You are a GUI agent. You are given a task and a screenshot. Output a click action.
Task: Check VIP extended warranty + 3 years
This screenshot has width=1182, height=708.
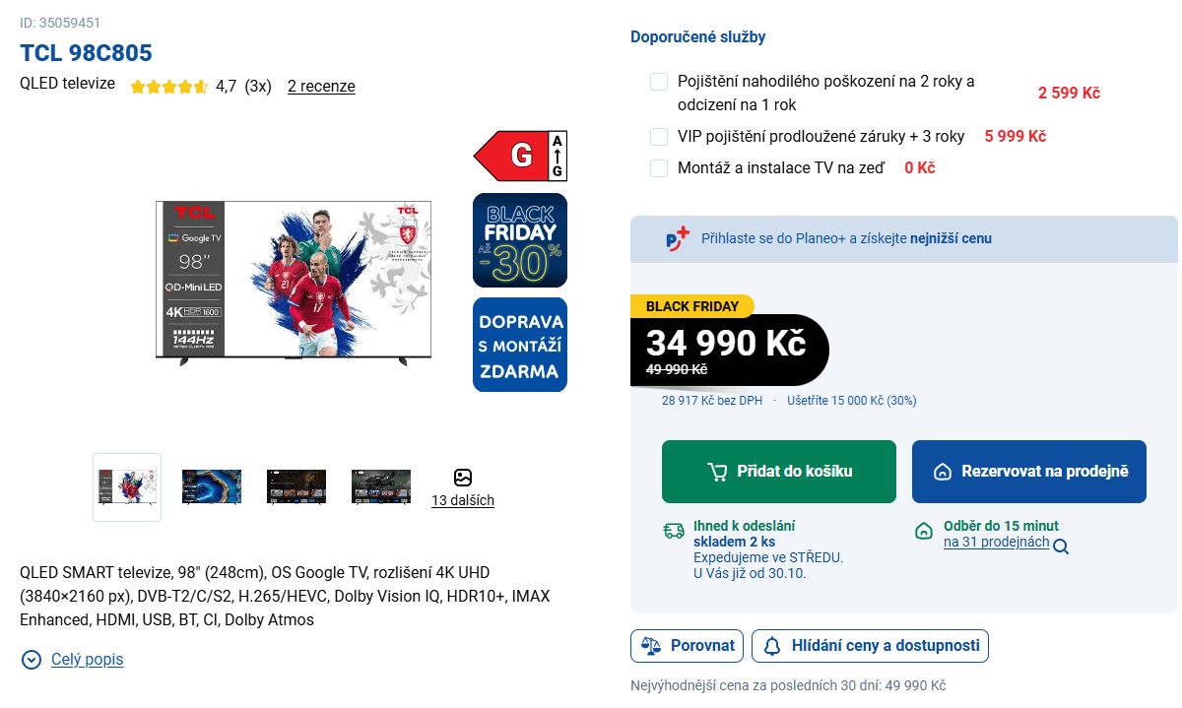click(659, 137)
